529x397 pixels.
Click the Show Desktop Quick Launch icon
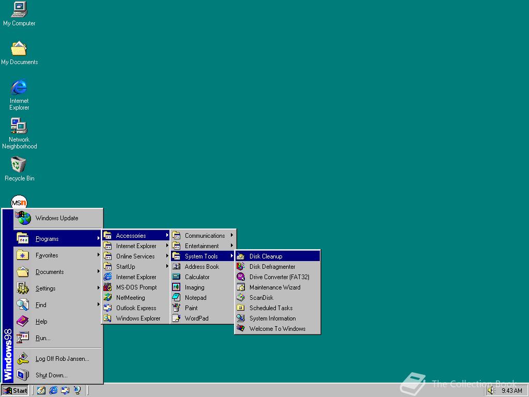tap(41, 391)
